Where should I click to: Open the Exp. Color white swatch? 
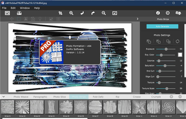click(x=180, y=55)
